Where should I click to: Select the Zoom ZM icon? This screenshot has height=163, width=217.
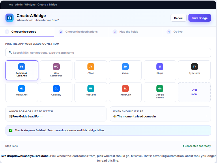point(125,67)
